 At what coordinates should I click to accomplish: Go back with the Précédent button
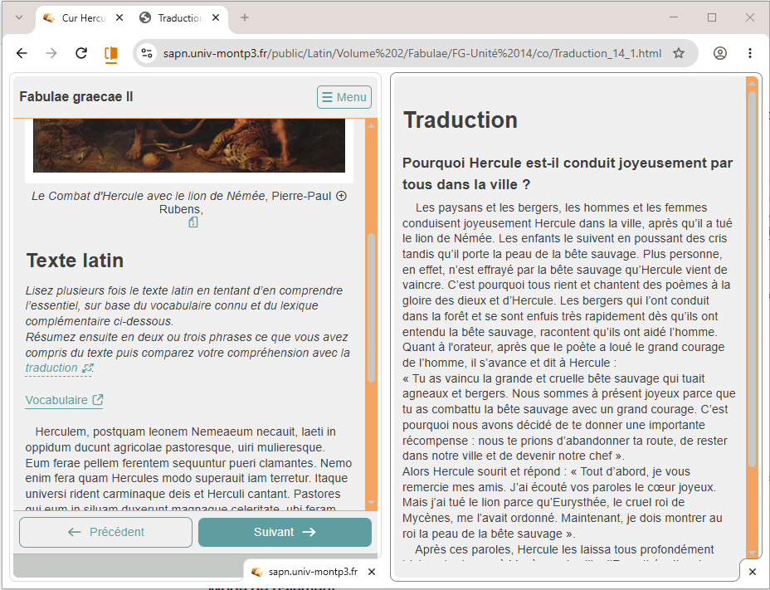point(105,532)
